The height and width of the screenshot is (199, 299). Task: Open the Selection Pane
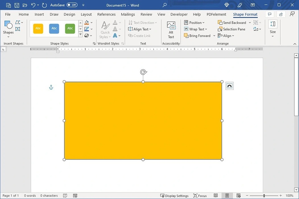coord(231,29)
